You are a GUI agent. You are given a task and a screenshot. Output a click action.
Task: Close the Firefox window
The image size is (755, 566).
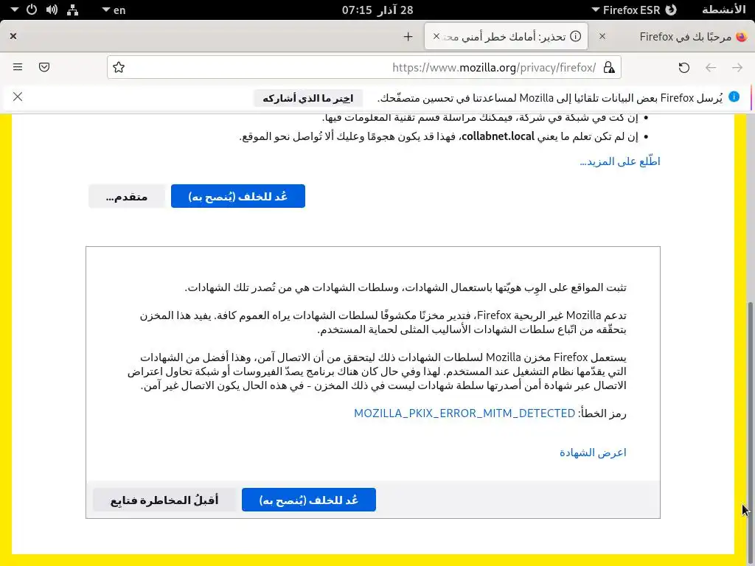point(13,36)
